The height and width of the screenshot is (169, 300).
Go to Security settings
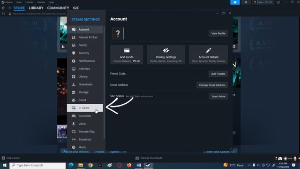[85, 53]
